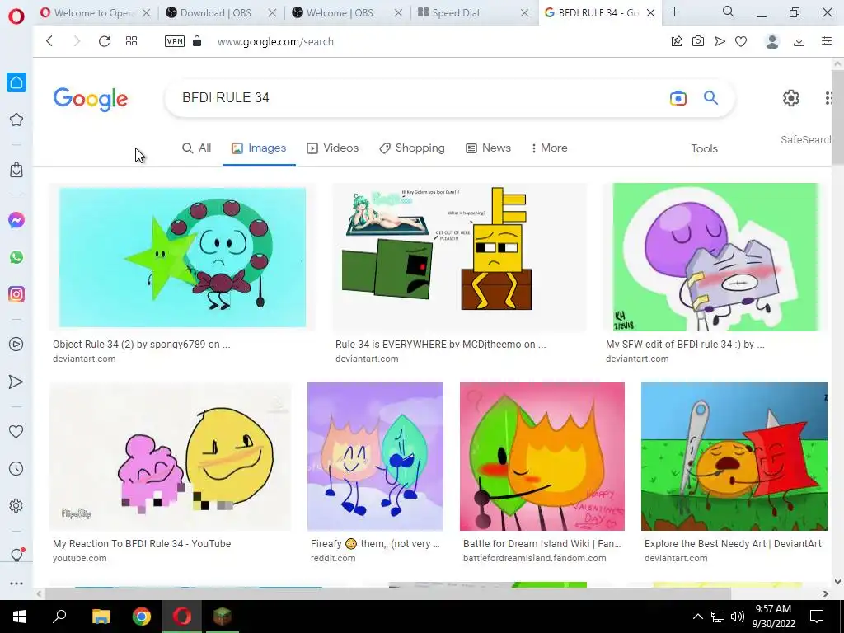Go back to the previous page
The width and height of the screenshot is (844, 633).
coord(49,41)
